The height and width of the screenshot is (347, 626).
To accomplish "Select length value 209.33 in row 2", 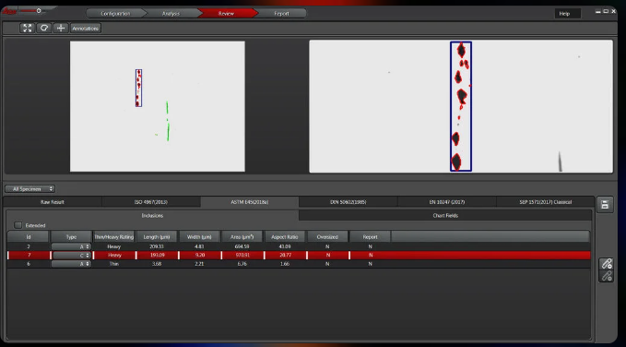I will (x=157, y=246).
